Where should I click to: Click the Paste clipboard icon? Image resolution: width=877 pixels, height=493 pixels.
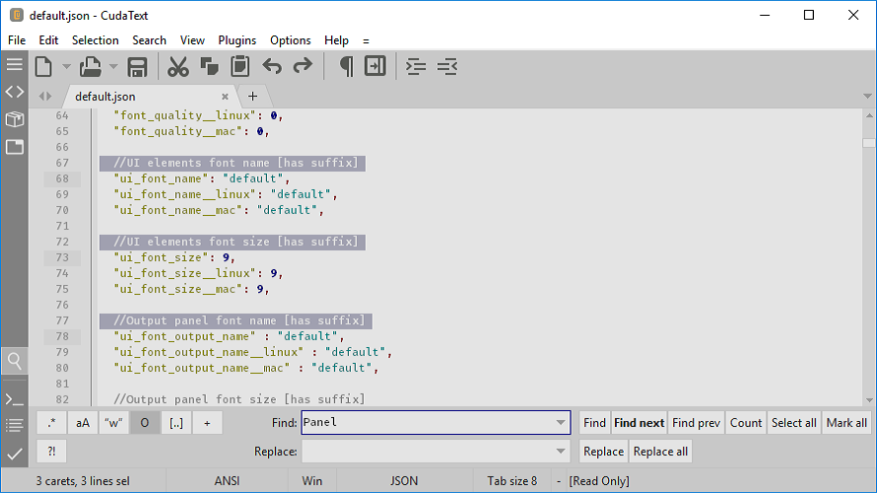click(239, 67)
